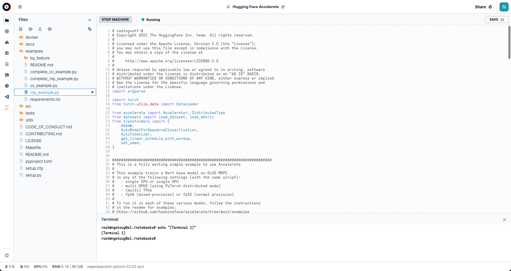511x271 pixels.
Task: Open the Paperspace logo home icon
Action: 7,7
